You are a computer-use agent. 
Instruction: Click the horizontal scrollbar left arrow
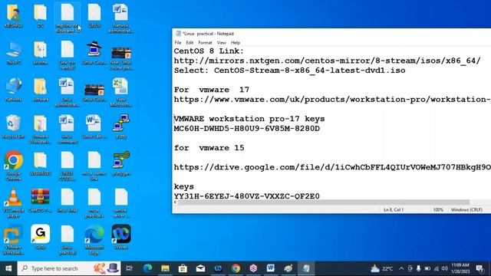175,202
